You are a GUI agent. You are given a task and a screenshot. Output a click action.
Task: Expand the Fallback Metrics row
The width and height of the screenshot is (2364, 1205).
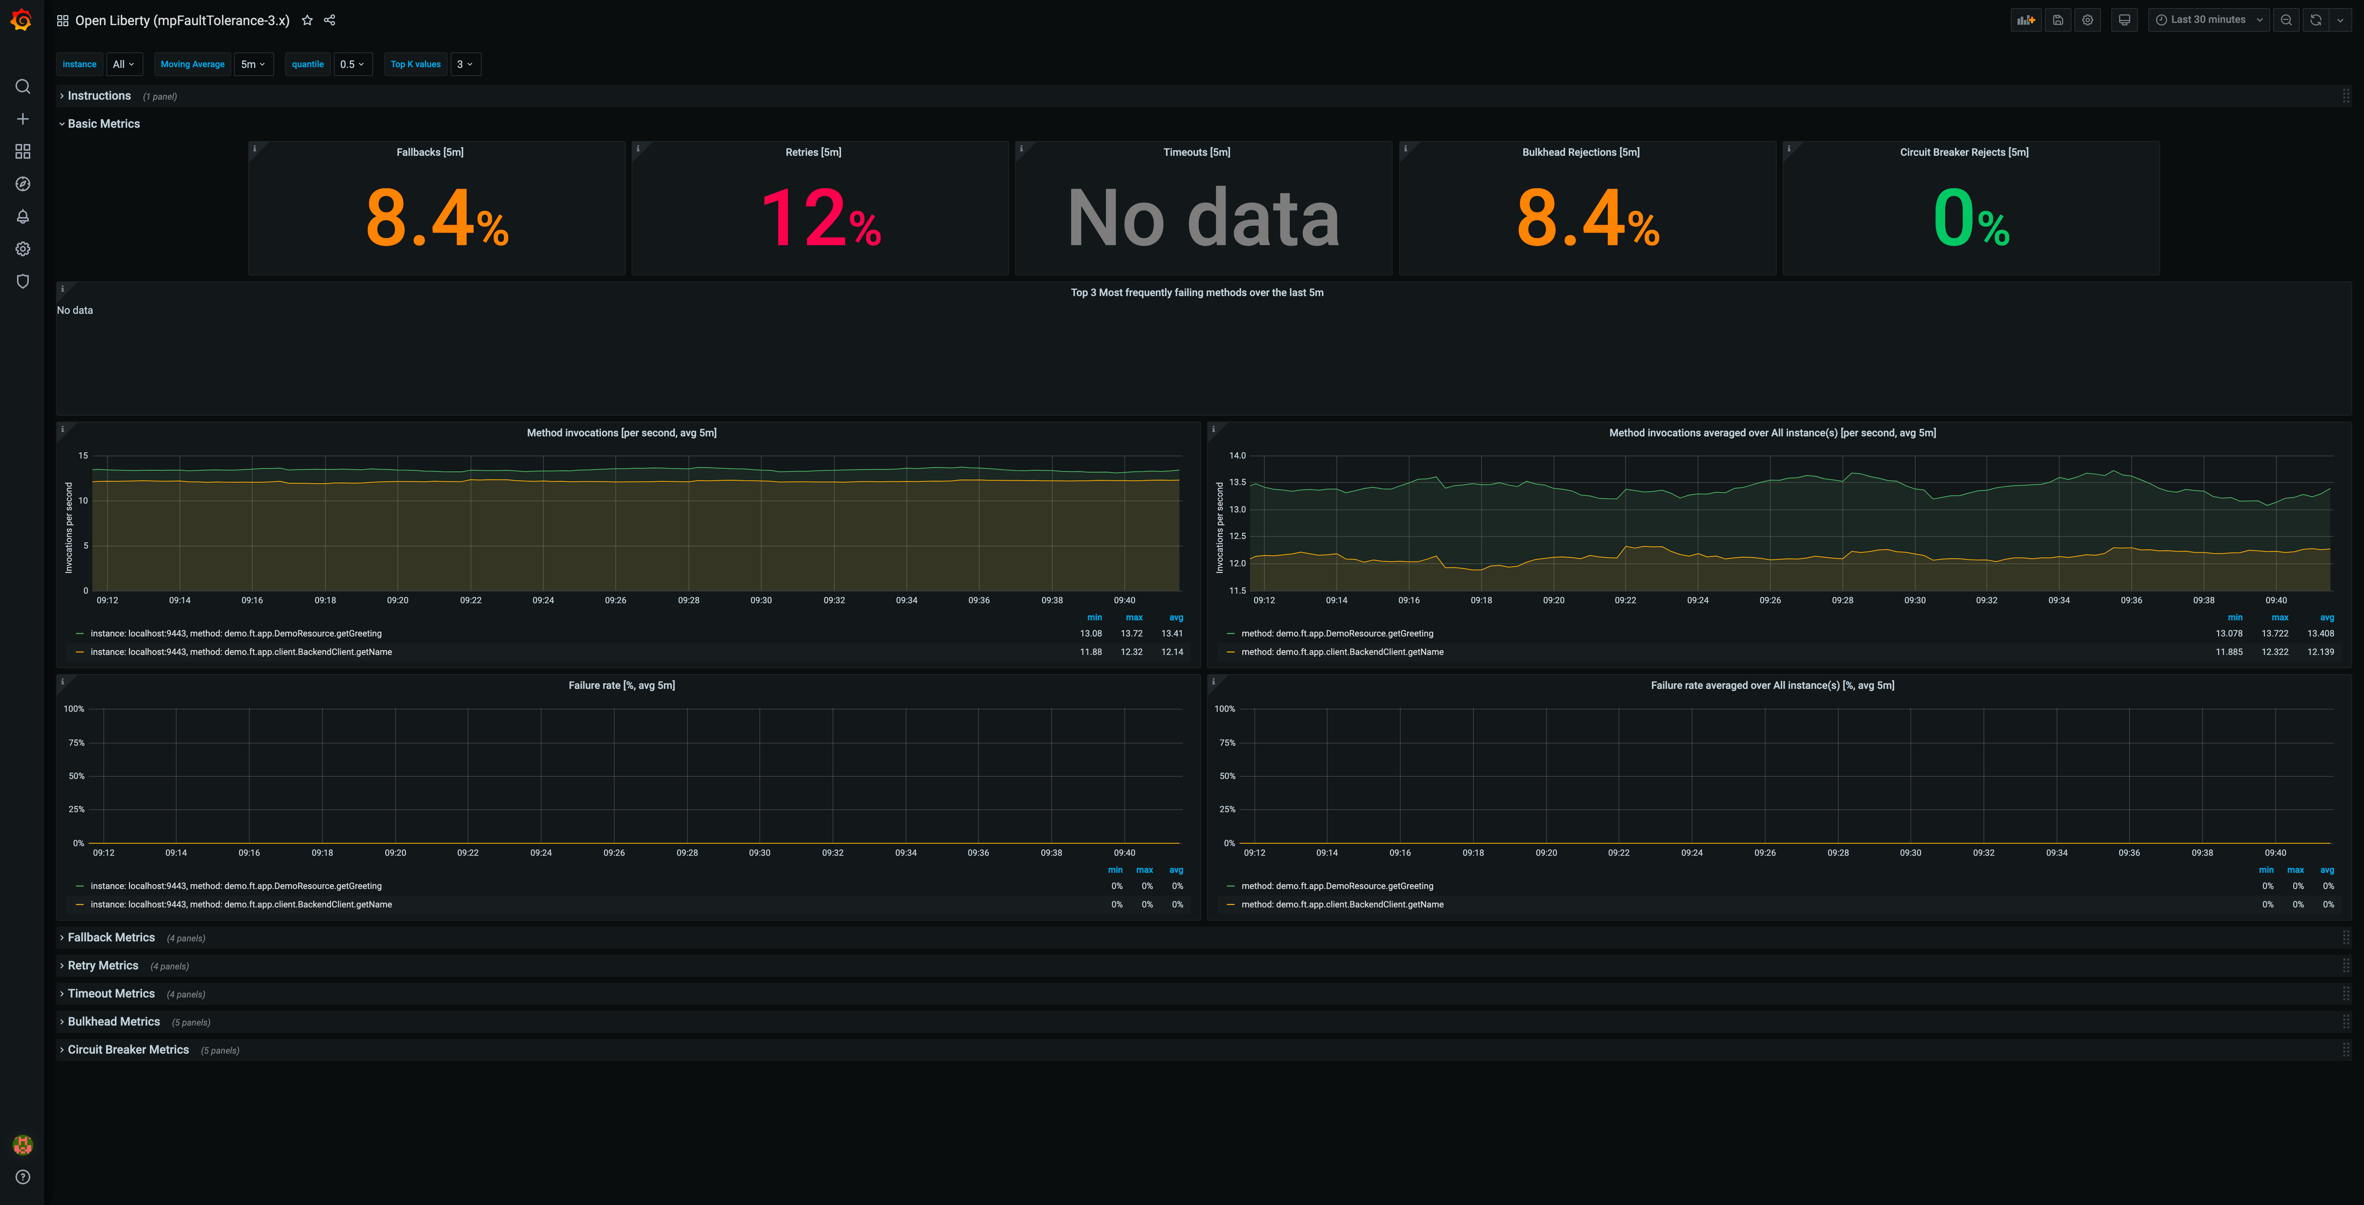pos(111,937)
